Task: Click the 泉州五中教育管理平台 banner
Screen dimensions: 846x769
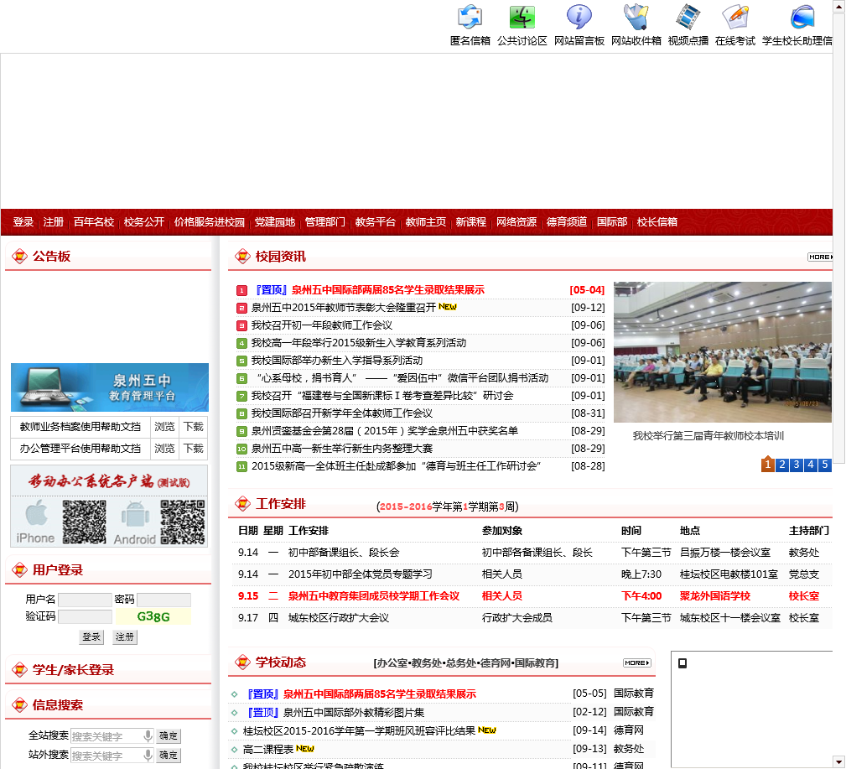Action: point(110,387)
